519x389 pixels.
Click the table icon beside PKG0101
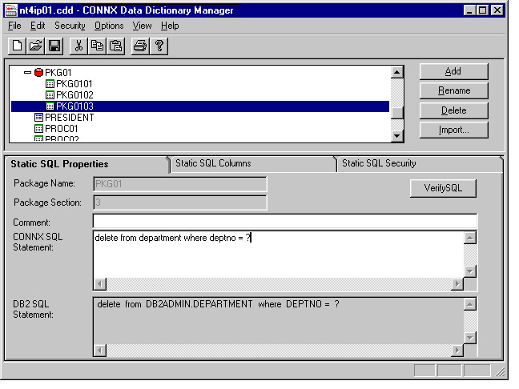50,84
